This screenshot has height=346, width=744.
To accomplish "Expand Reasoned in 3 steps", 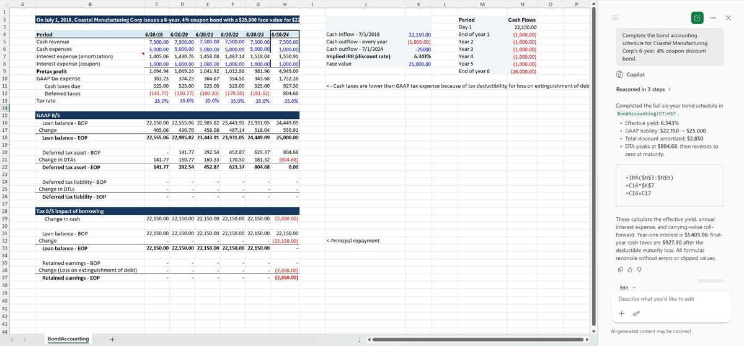I will 643,89.
